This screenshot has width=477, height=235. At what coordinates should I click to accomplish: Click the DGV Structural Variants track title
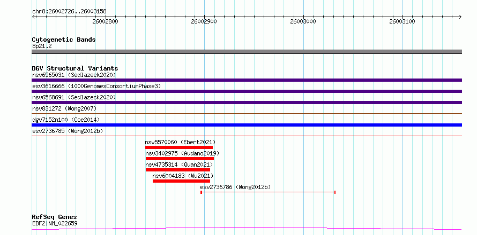coord(75,68)
